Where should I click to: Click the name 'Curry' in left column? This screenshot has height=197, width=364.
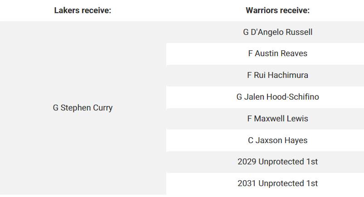pyautogui.click(x=103, y=108)
